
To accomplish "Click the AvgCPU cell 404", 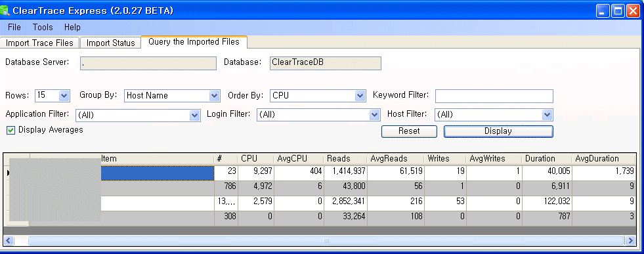I will coord(298,173).
